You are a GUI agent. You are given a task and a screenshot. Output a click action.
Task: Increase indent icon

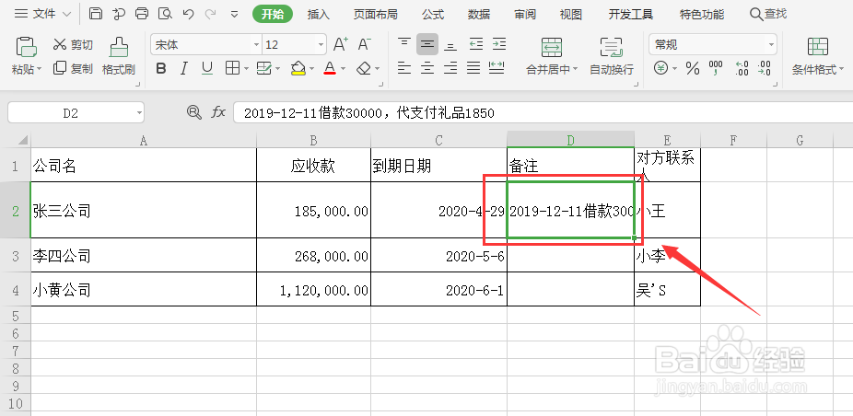point(499,44)
